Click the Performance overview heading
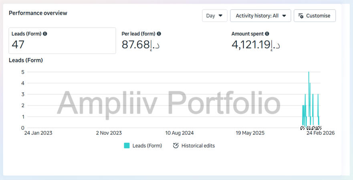The image size is (353, 180). tap(38, 13)
